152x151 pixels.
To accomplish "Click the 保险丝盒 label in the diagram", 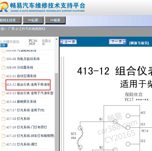I will [x=134, y=94].
